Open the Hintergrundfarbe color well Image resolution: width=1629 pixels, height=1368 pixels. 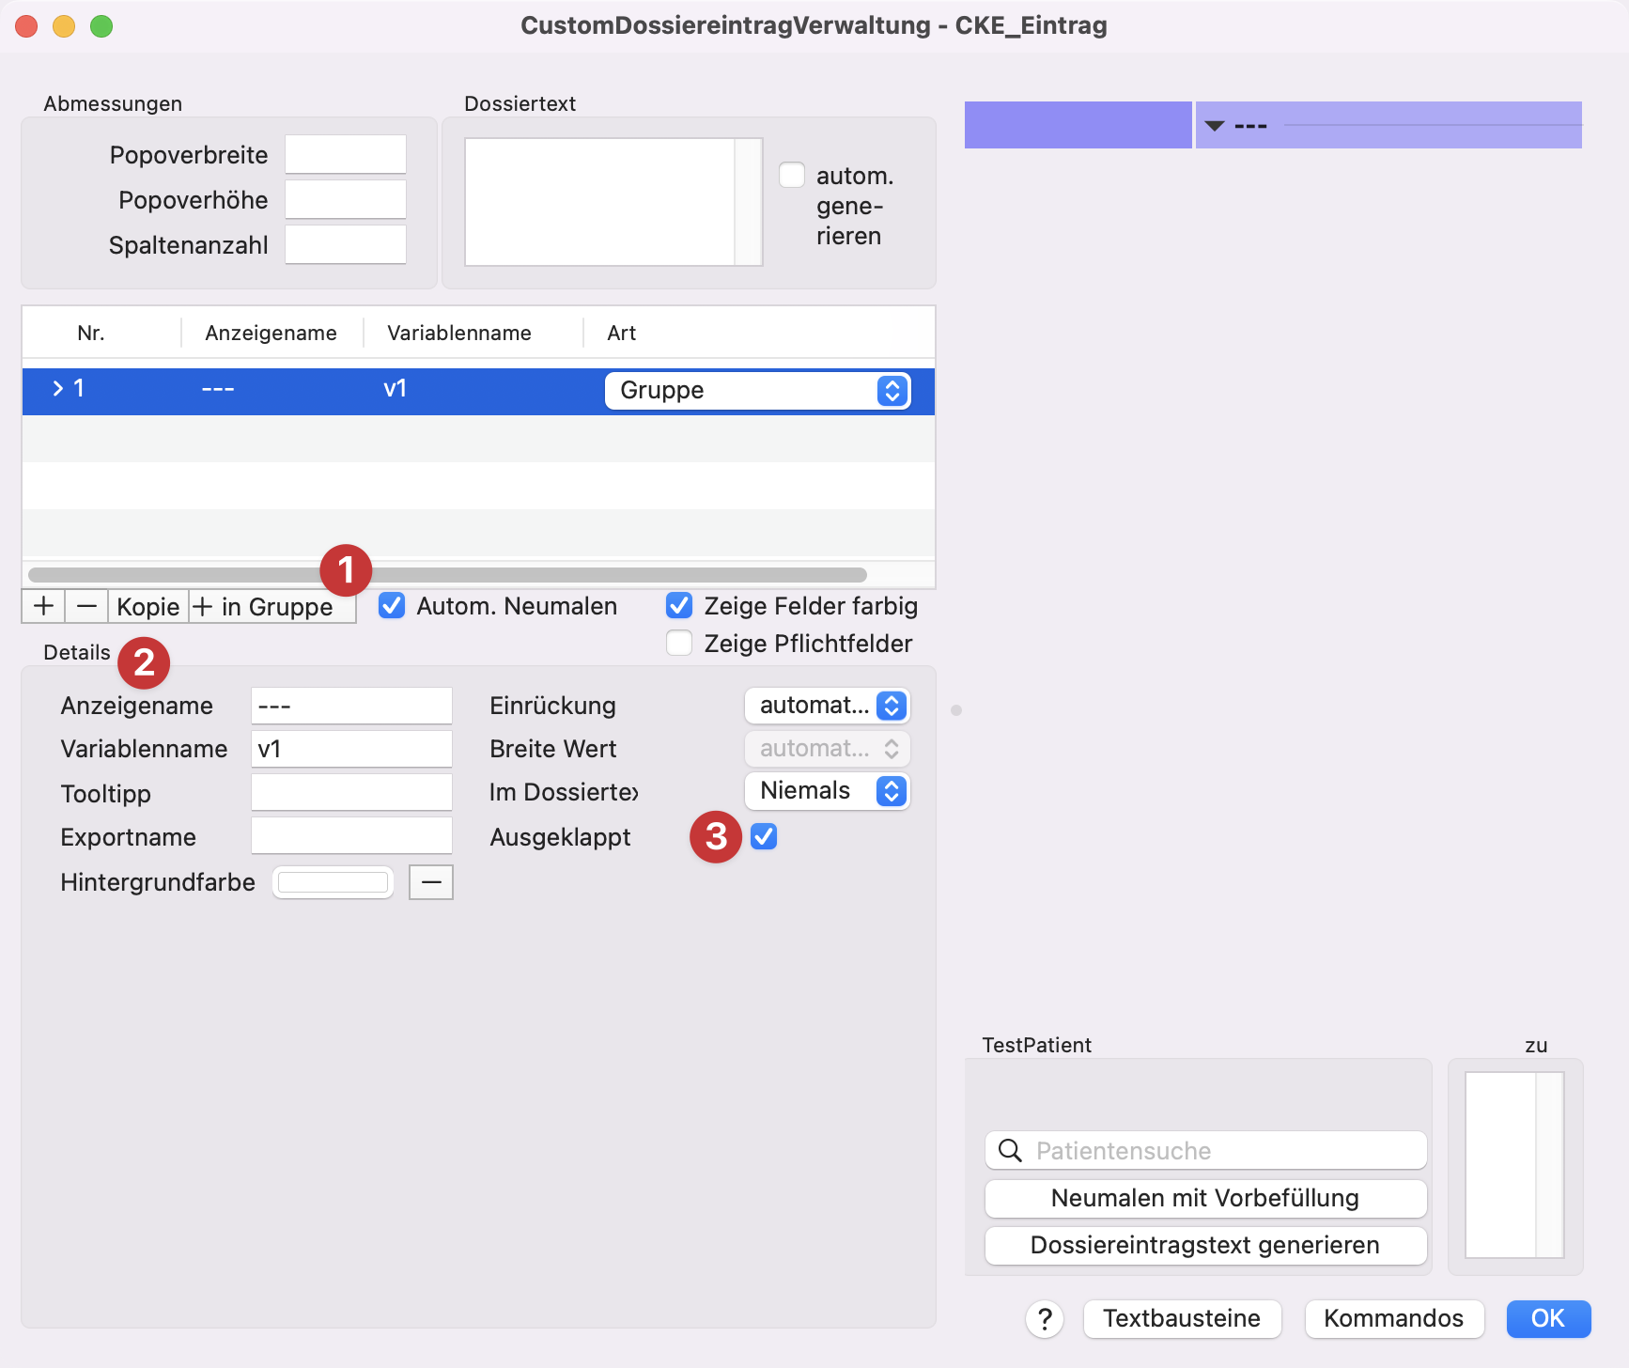(x=333, y=882)
